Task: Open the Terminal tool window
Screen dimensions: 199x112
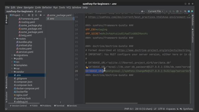Action: [x=59, y=106]
